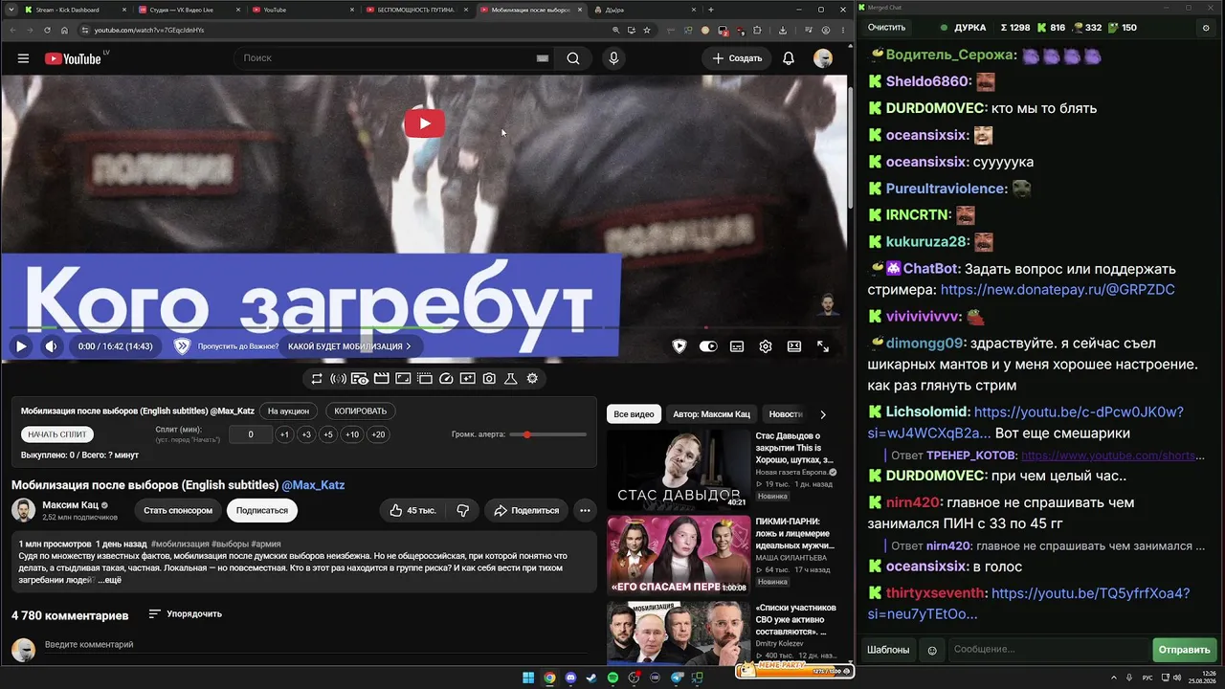
Task: Click the play button in the player bar
Action: point(20,346)
